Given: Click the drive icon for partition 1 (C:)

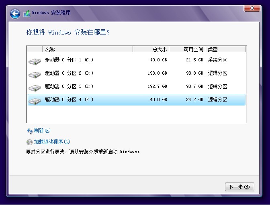Looking at the screenshot, I should [x=35, y=61].
